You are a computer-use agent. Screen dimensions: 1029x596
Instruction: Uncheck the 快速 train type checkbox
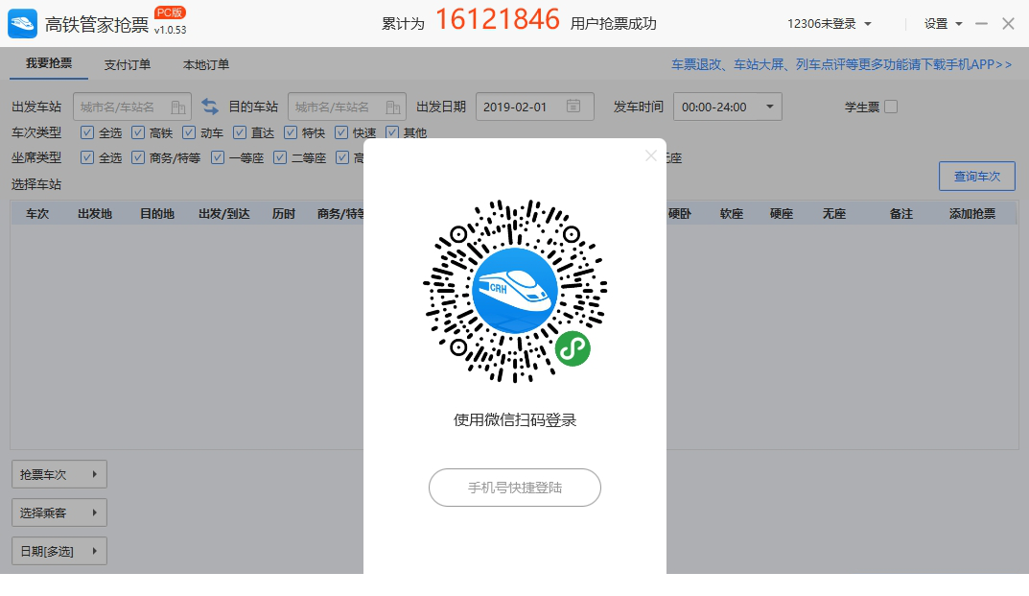(341, 132)
